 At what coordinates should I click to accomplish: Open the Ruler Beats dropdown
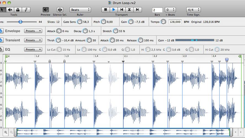pos(80,10)
